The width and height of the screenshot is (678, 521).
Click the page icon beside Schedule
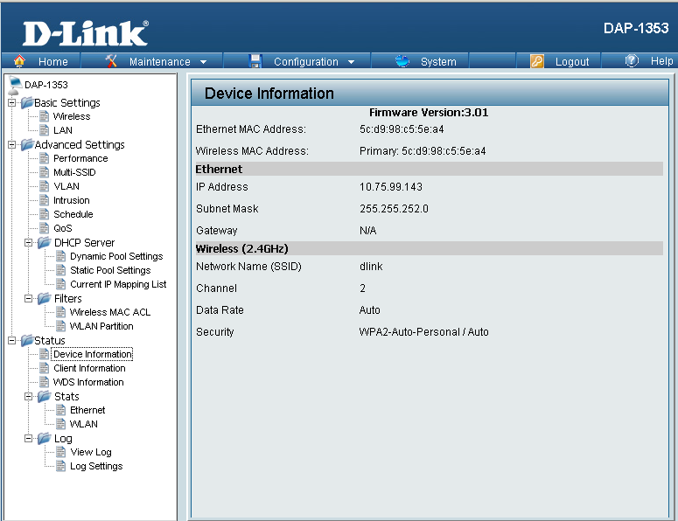coord(44,214)
